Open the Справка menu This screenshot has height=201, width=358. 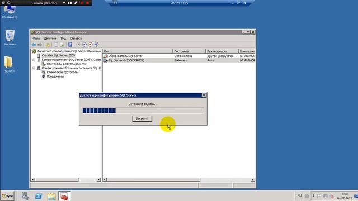[76, 39]
